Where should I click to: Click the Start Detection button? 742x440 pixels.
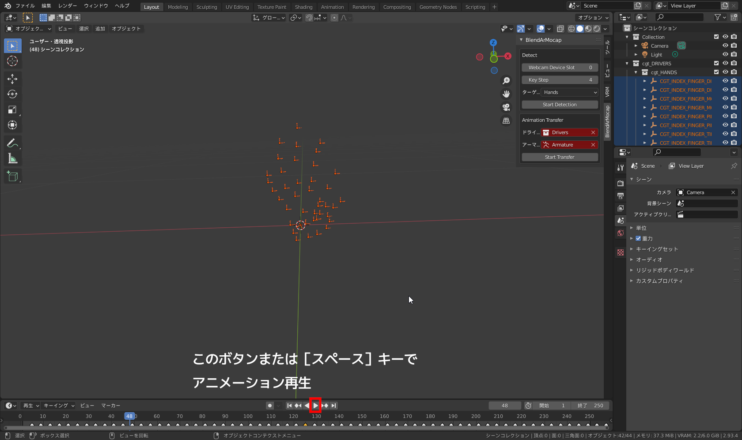tap(560, 105)
